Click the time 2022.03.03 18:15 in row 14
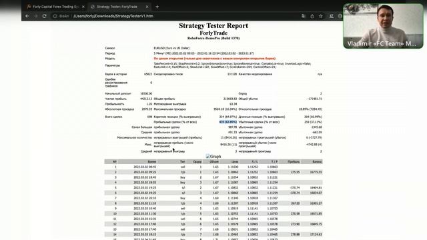This screenshot has width=427, height=240. (145, 234)
